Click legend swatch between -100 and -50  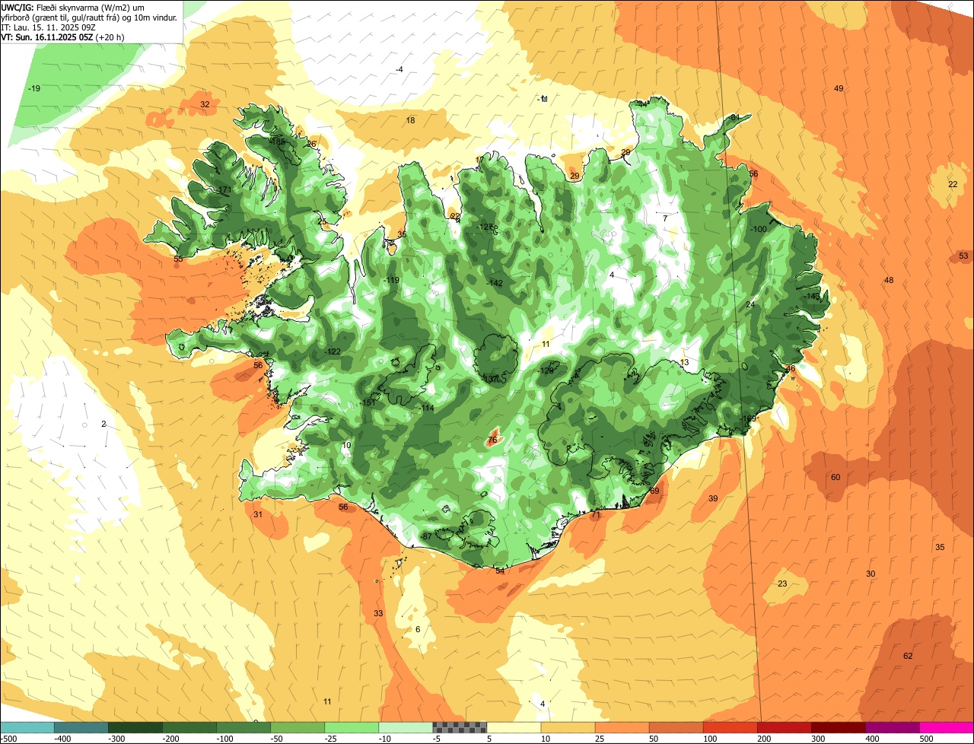click(243, 727)
